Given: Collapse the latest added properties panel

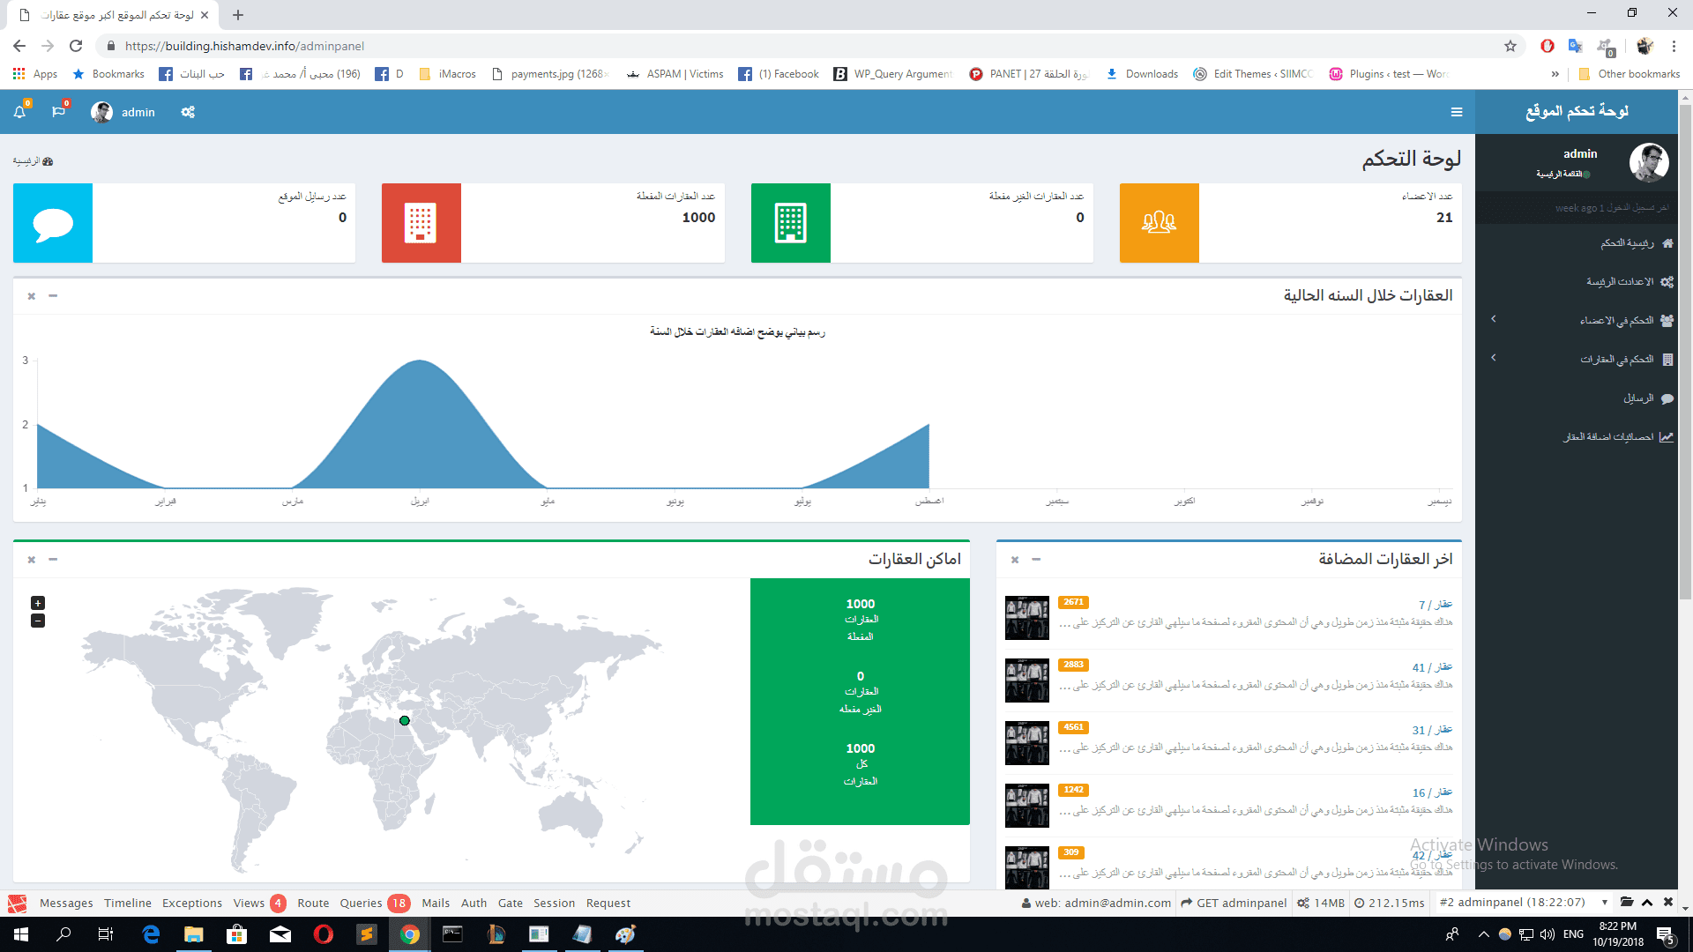Looking at the screenshot, I should pyautogui.click(x=1036, y=560).
